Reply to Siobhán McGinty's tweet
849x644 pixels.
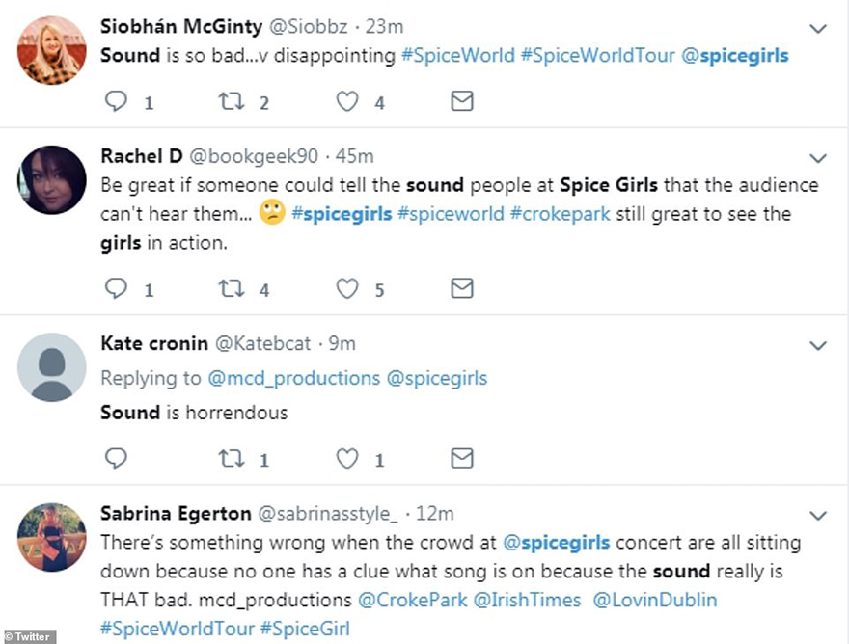tap(116, 100)
